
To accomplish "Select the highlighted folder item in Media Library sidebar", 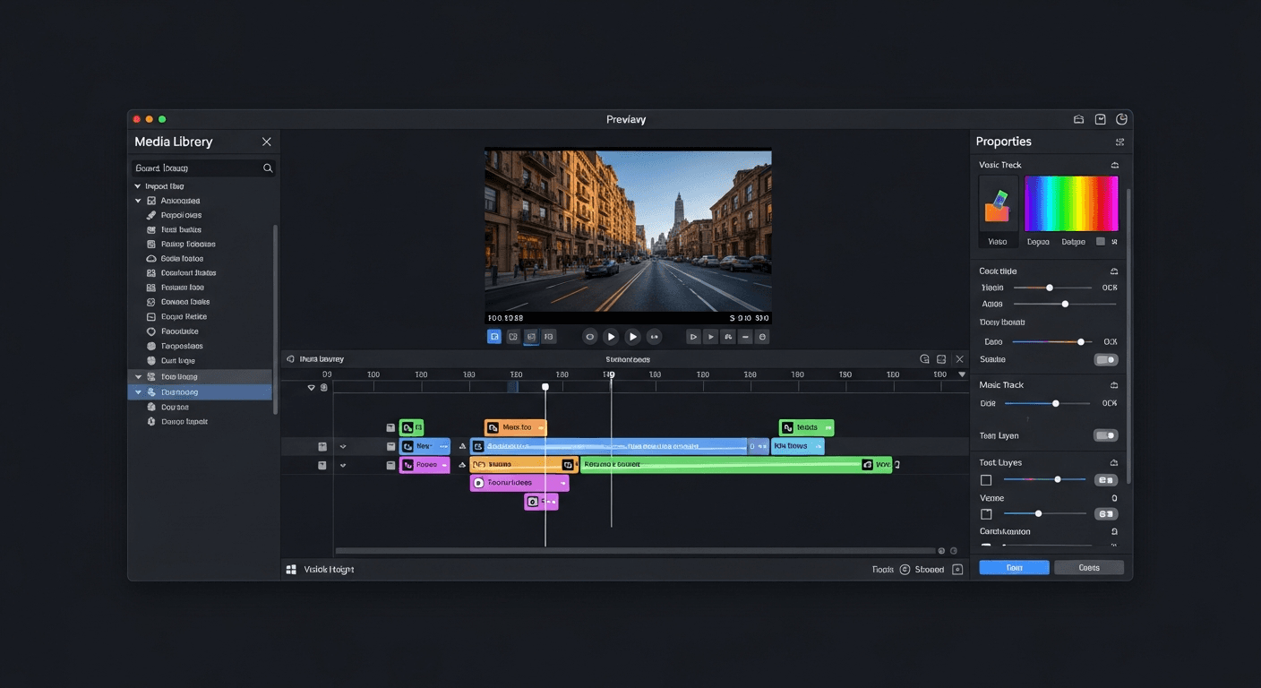I will (199, 391).
